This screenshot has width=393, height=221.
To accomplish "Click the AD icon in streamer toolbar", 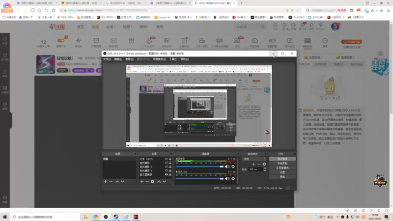I will point(113,41).
